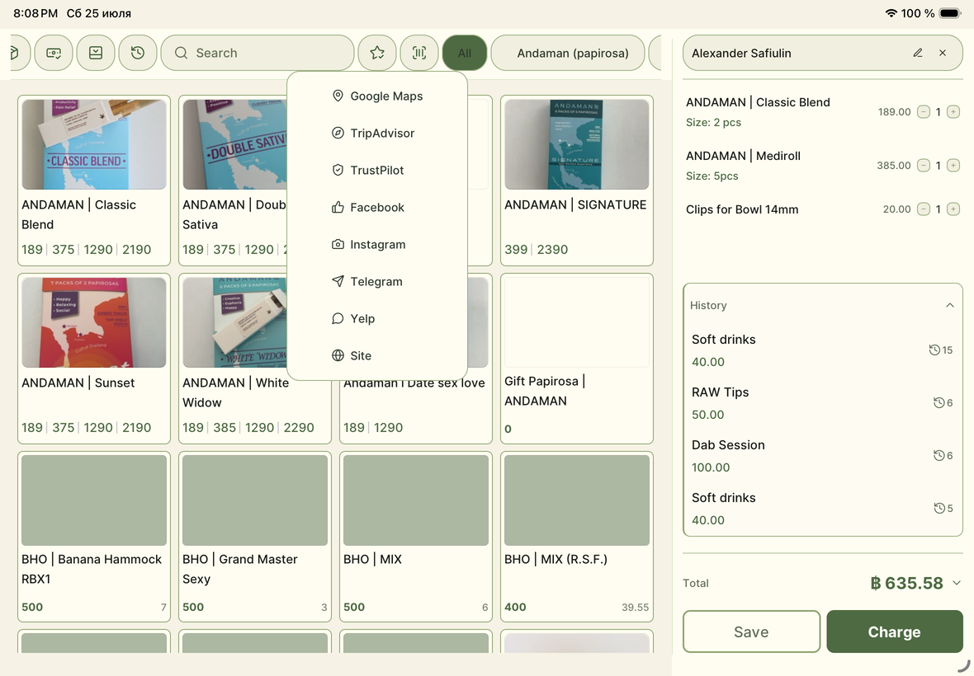Choose Yelp from the menu
This screenshot has width=974, height=676.
click(x=377, y=319)
